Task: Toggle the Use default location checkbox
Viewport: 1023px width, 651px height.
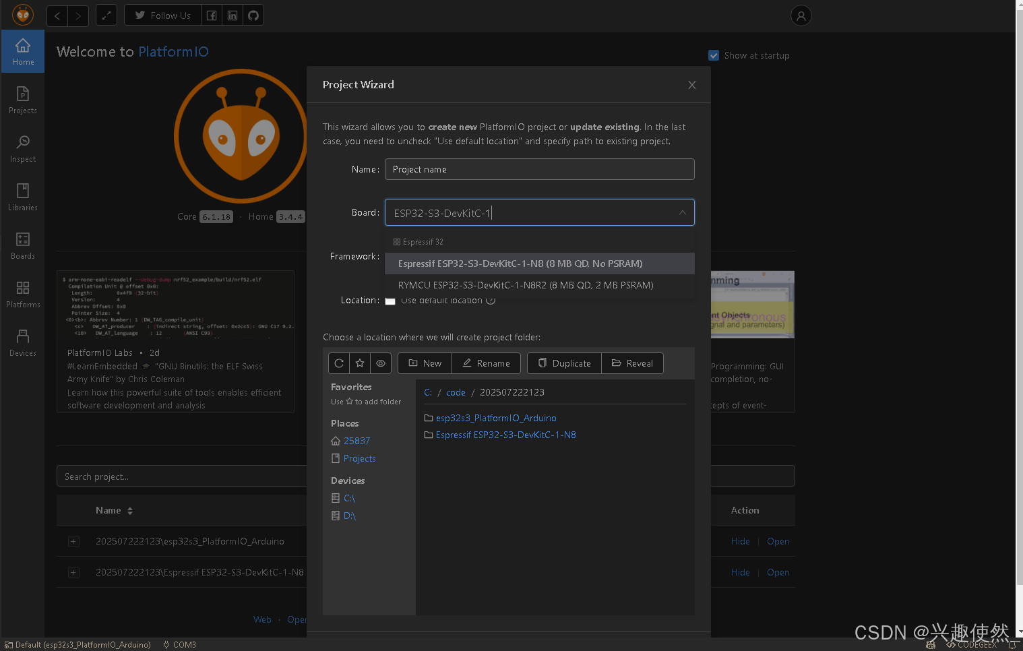Action: (390, 301)
